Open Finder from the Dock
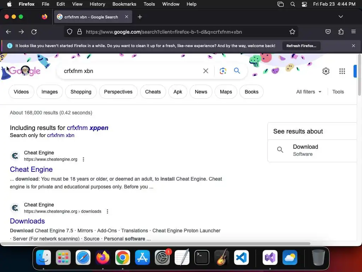 pyautogui.click(x=43, y=257)
